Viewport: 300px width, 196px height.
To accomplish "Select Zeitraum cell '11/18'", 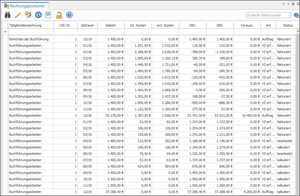I will (x=87, y=109).
